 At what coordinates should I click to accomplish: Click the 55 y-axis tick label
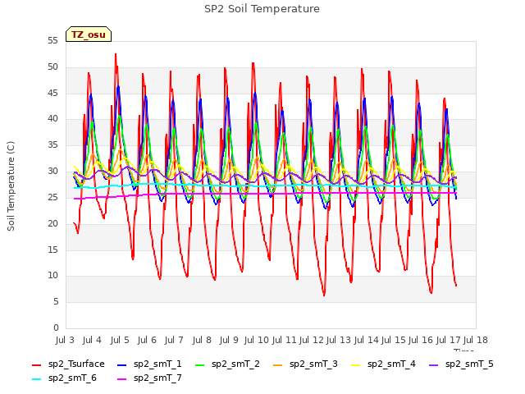pos(52,41)
